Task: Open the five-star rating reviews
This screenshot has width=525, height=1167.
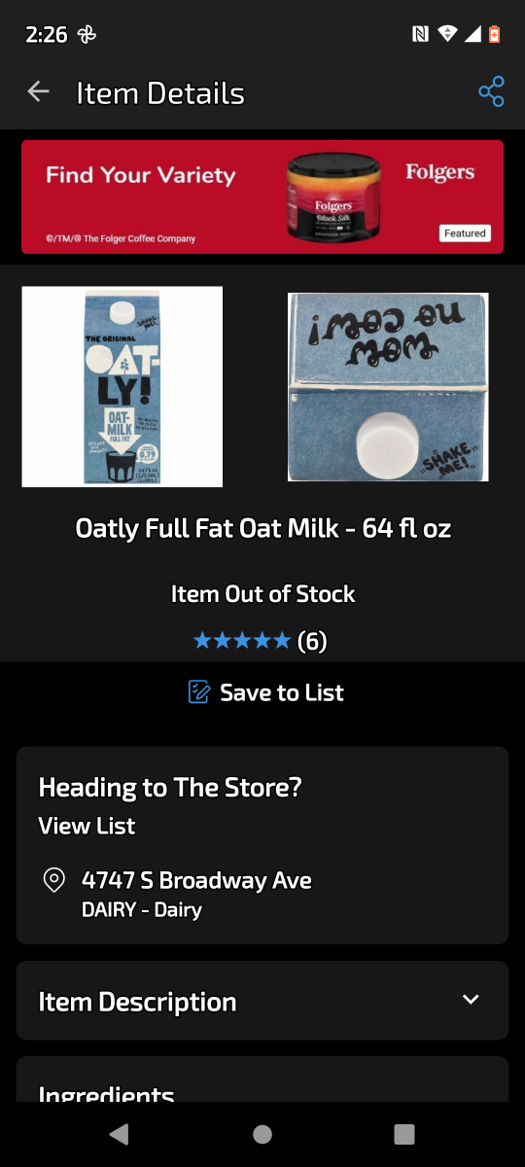Action: (x=242, y=641)
